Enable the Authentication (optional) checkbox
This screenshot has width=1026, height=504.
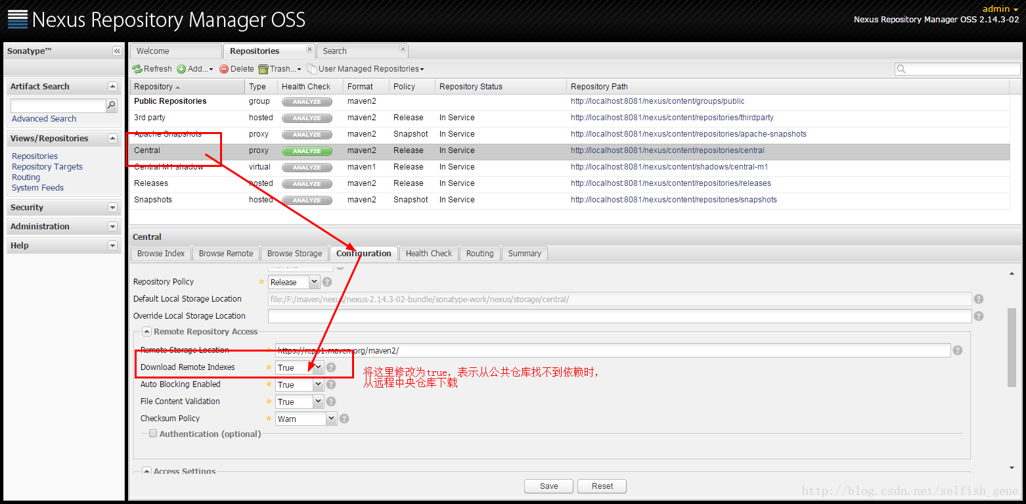coord(153,434)
